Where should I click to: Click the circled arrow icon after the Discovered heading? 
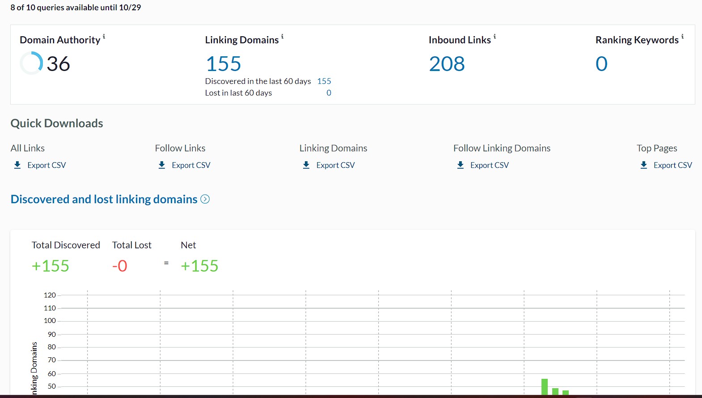(205, 199)
